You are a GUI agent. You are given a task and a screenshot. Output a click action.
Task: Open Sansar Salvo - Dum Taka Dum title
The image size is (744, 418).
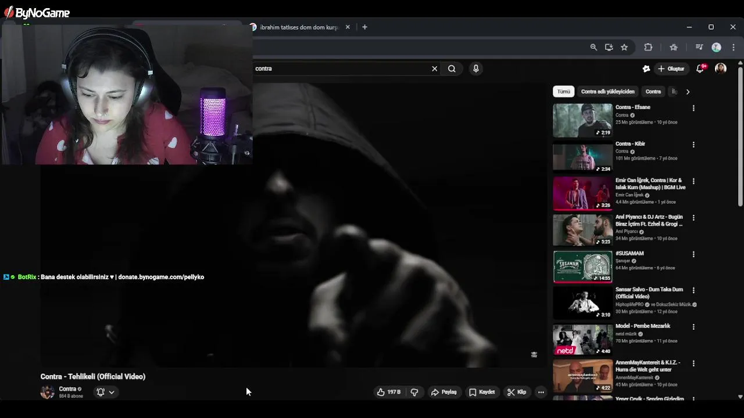pos(649,293)
